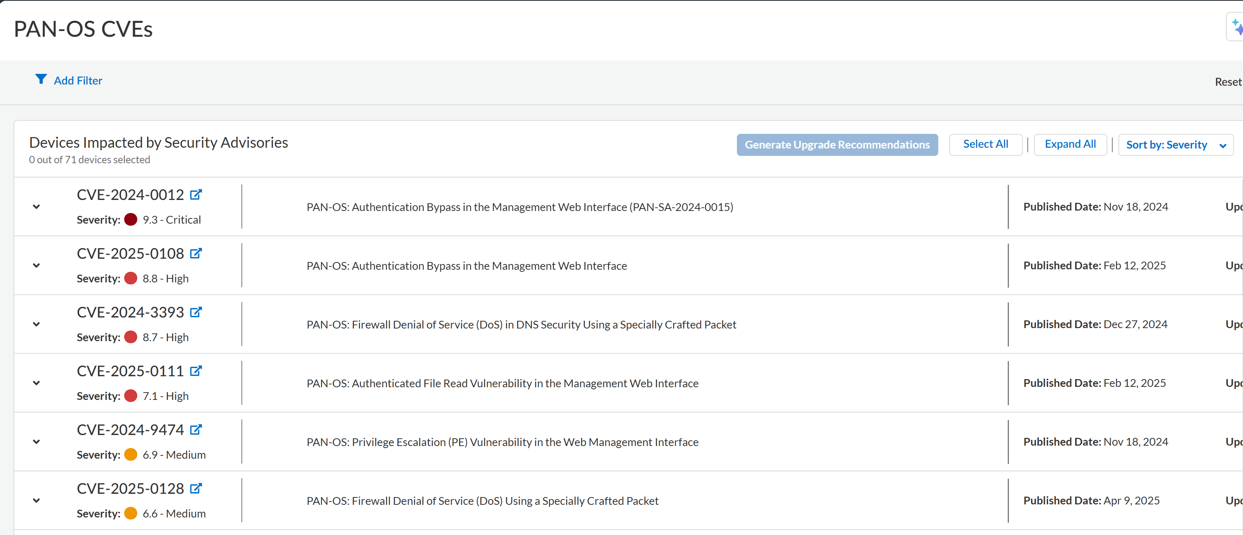Image resolution: width=1243 pixels, height=535 pixels.
Task: Click the Add Filter link
Action: coord(78,80)
